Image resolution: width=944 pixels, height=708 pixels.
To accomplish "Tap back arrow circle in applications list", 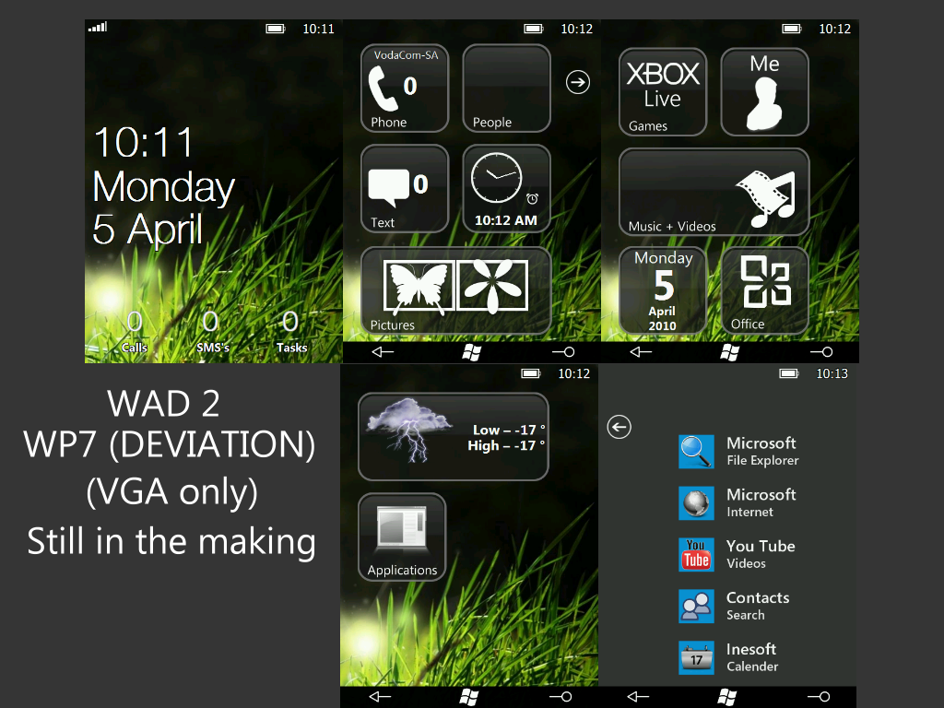I will coord(619,427).
